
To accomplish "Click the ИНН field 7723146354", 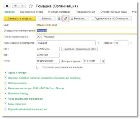I will (48, 49).
